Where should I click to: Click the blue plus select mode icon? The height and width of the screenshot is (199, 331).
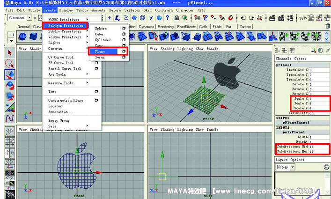(x=109, y=18)
